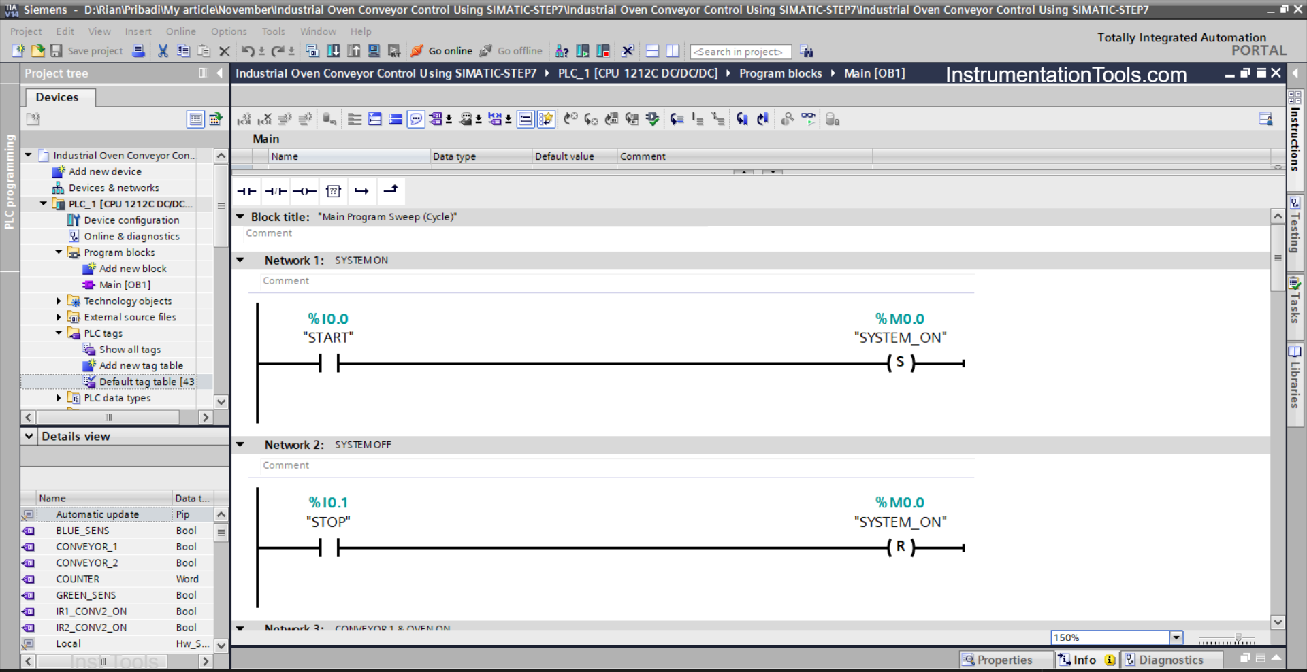
Task: Click monitoring on/off glasses icon
Action: [808, 119]
